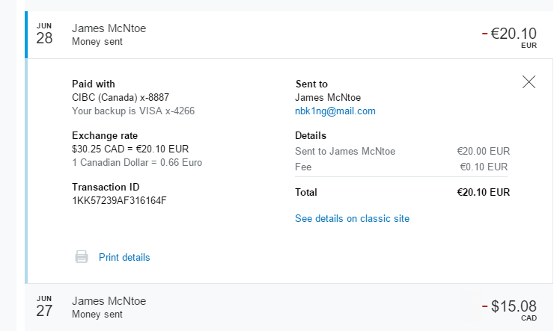The height and width of the screenshot is (331, 554).
Task: Click Money sent status under Jun 27
Action: coord(97,315)
